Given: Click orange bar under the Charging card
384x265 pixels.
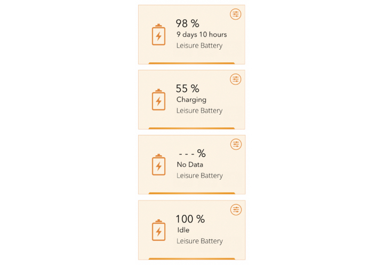Looking at the screenshot, I should [191, 128].
